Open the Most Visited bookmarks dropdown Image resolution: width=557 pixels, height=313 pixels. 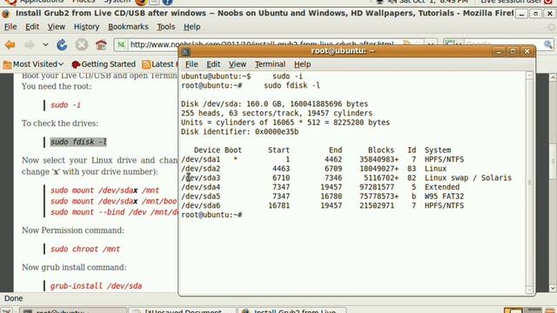[x=33, y=64]
